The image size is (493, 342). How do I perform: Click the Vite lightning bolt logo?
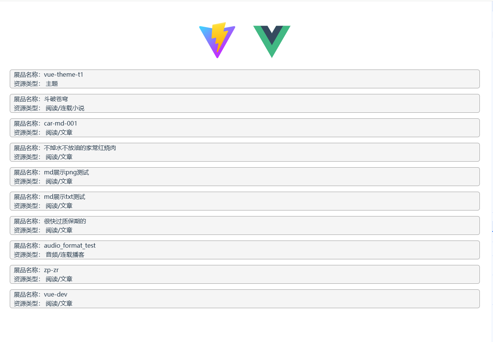point(217,40)
